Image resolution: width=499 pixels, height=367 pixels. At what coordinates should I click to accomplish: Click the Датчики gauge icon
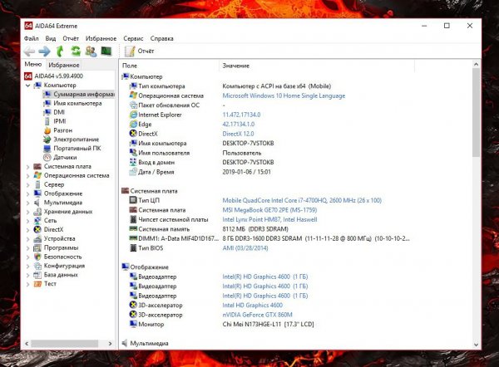tap(47, 157)
